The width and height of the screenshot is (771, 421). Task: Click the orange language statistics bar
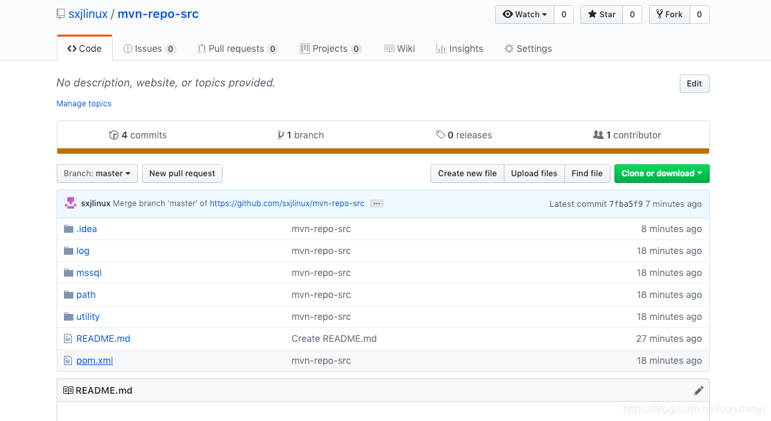pyautogui.click(x=383, y=151)
